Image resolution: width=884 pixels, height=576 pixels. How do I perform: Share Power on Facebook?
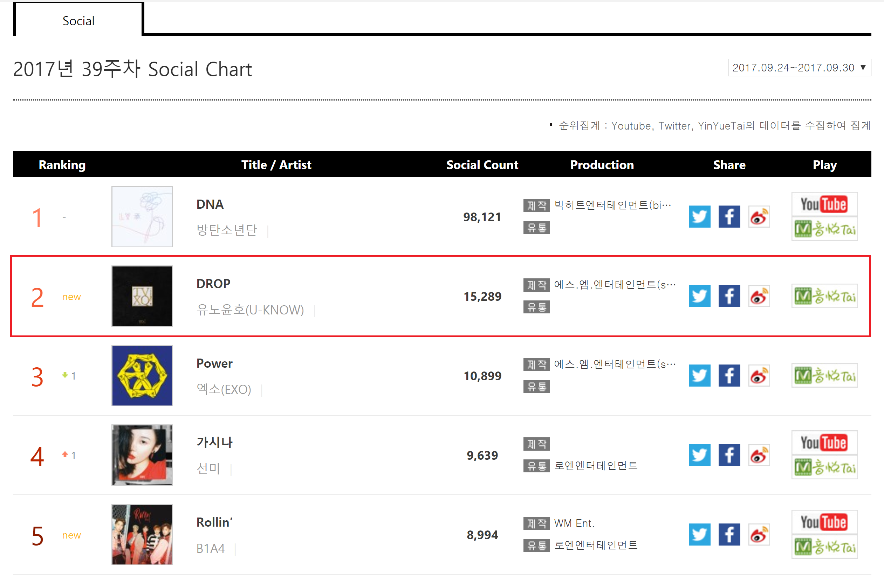coord(729,376)
